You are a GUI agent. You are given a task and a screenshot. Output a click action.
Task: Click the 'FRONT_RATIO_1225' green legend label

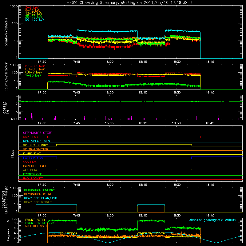pos(40,223)
